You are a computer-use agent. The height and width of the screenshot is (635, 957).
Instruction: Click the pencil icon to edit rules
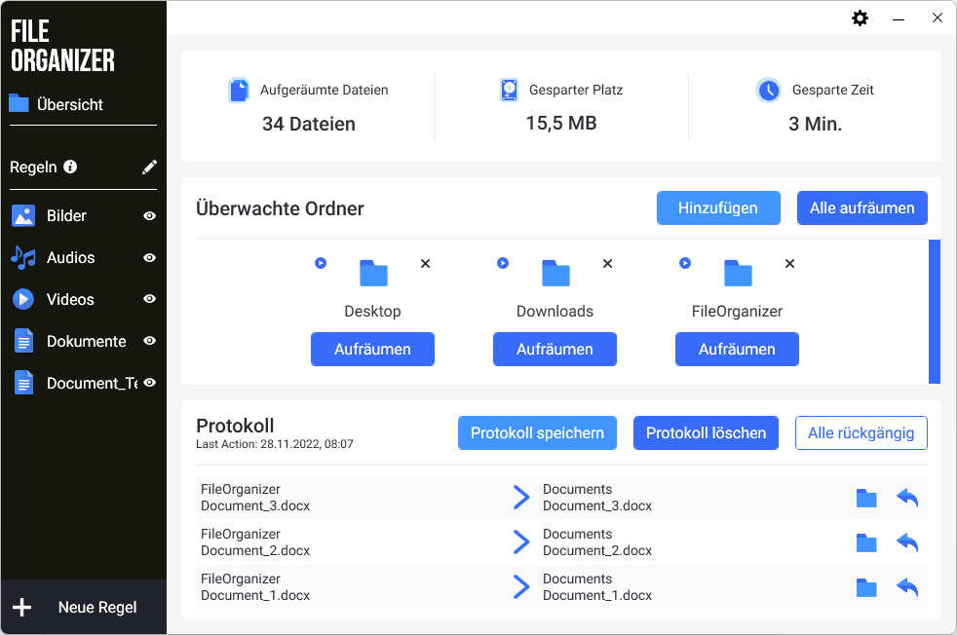click(x=149, y=167)
